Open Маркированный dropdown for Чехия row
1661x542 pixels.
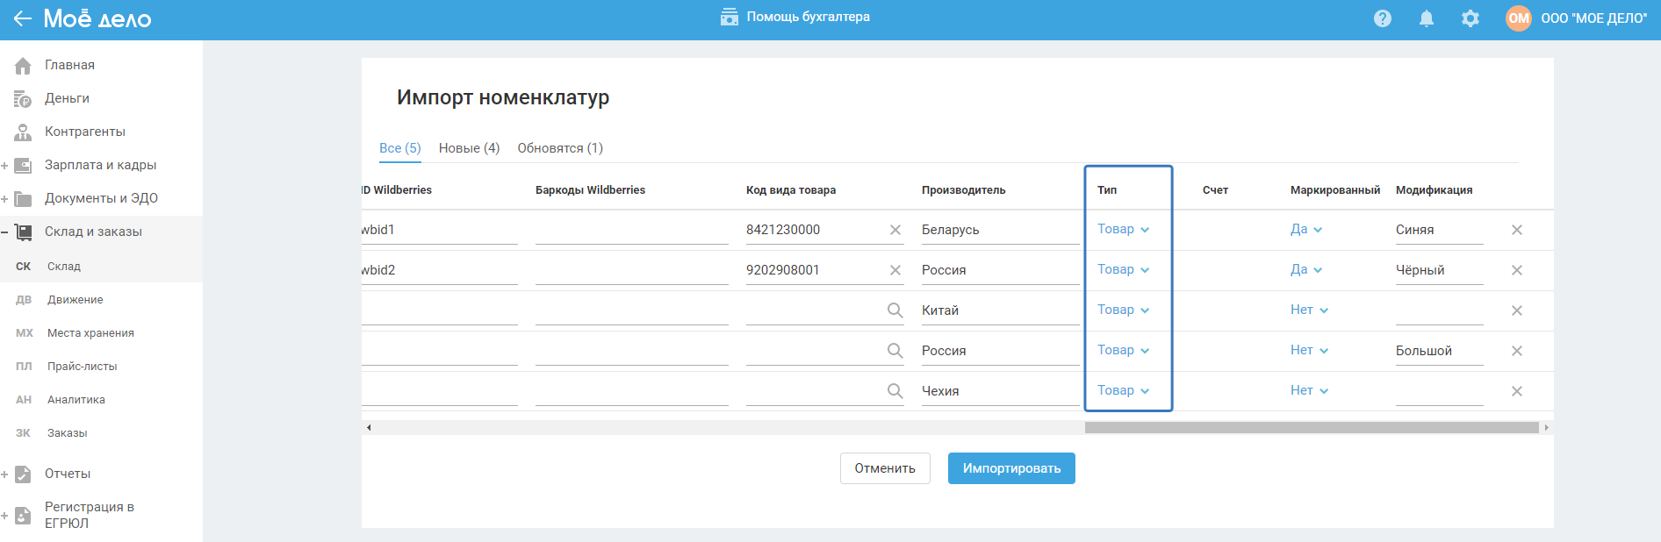coord(1309,390)
